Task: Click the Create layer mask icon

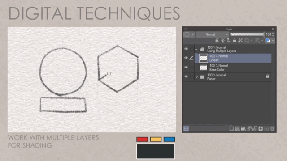Action: (261, 129)
